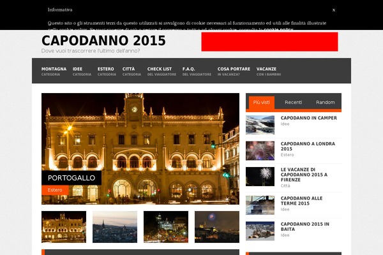
Task: Click the Baita snowy thumbnail
Action: point(260,231)
